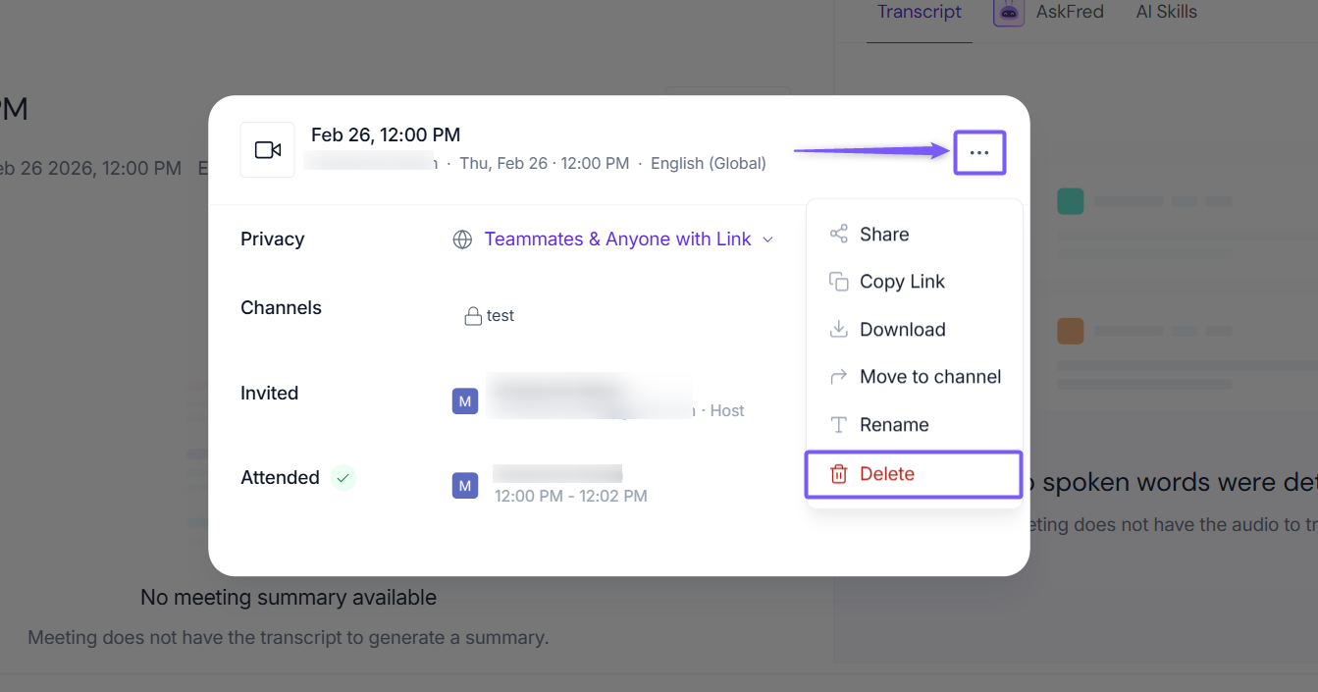Click the Channels row label

(x=281, y=307)
